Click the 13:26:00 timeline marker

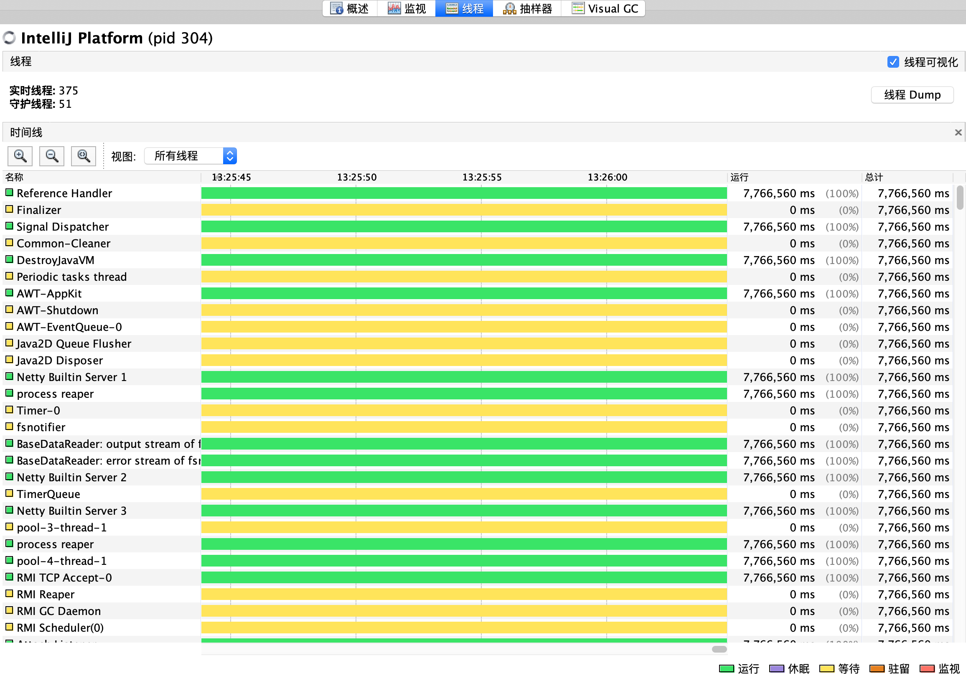(x=607, y=177)
